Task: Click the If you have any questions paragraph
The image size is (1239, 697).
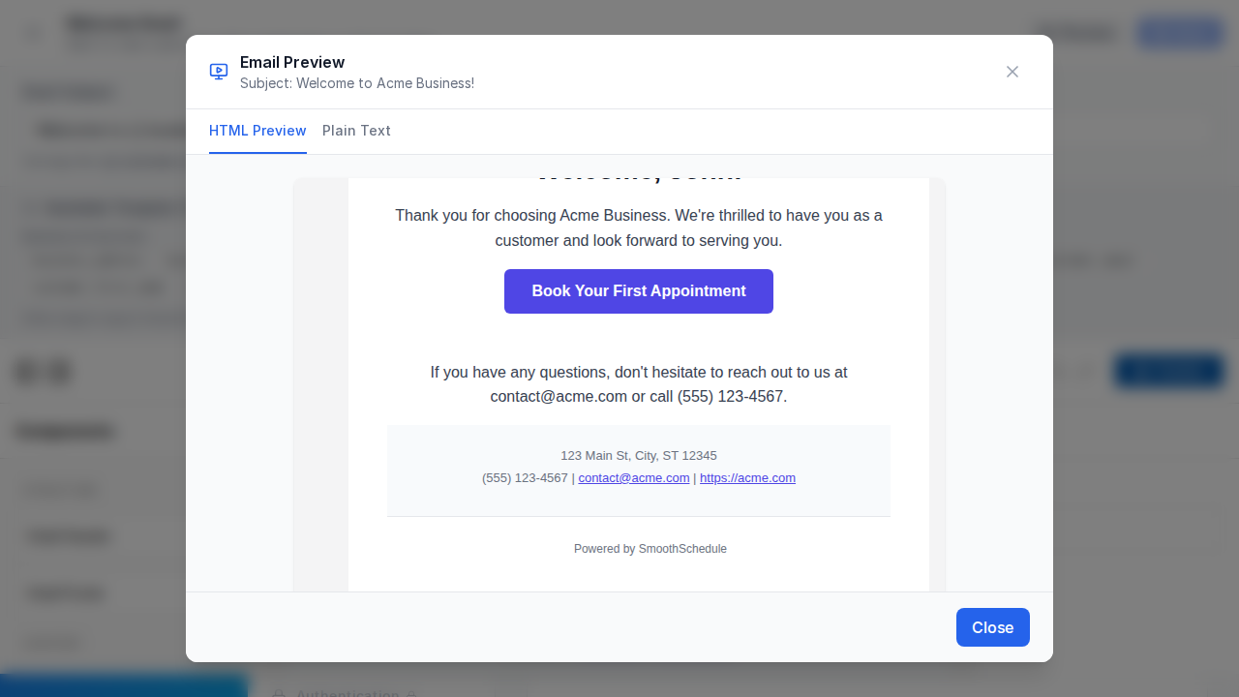Action: [x=639, y=384]
